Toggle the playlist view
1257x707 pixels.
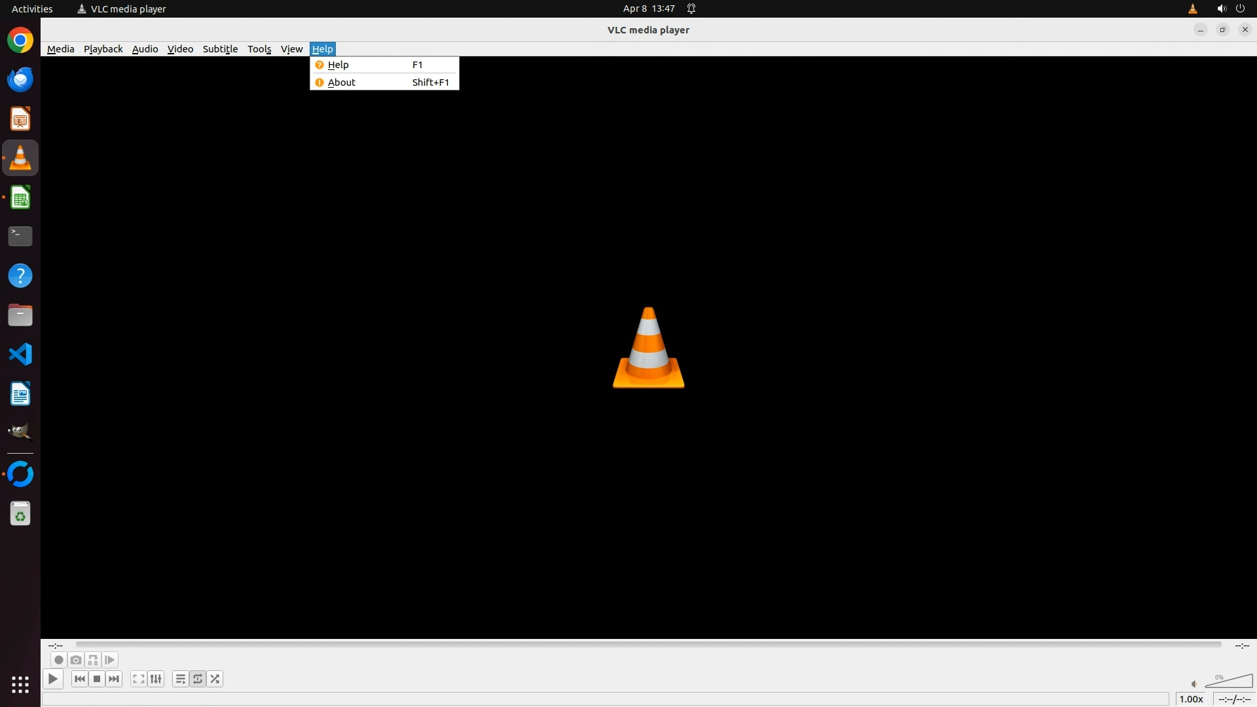[x=180, y=679]
